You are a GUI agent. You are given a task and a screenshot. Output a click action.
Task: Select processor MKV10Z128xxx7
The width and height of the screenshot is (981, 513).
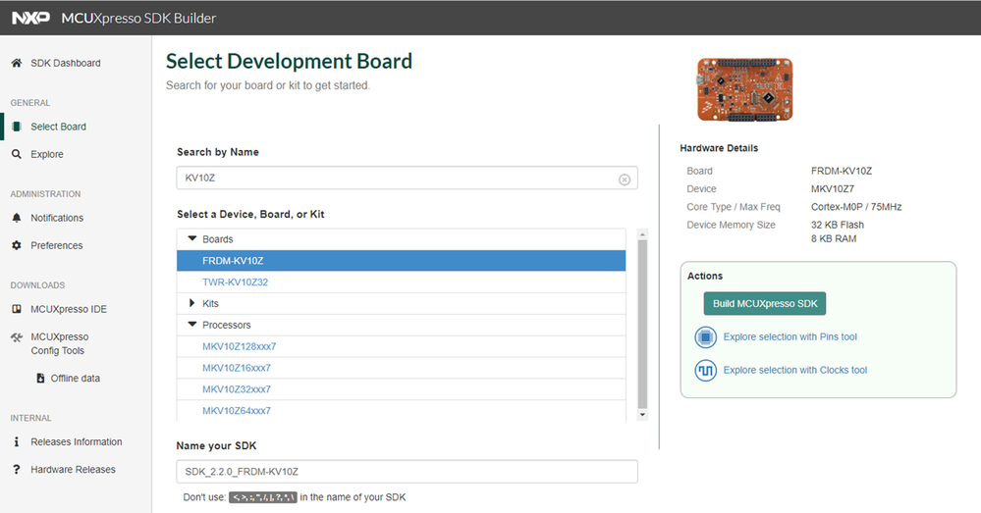239,346
